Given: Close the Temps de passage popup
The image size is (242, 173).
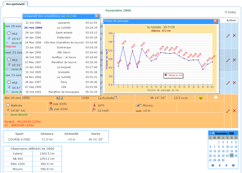Looking at the screenshot, I should (x=215, y=21).
